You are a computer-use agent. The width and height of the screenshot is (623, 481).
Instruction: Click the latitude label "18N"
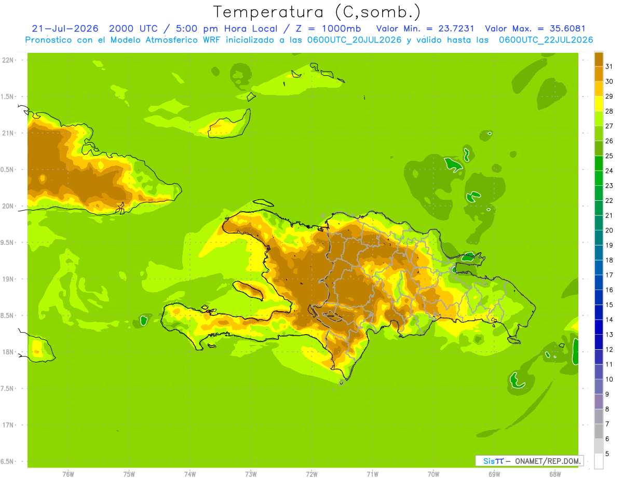8,352
